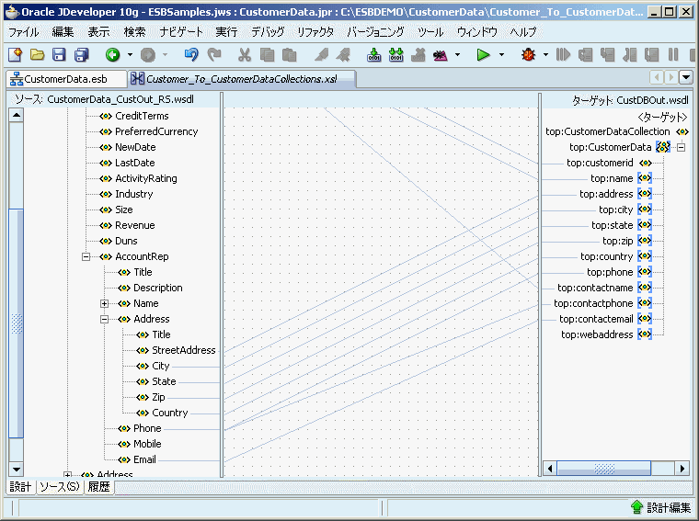Click the target pane horizontal scrollbar thumb
The height and width of the screenshot is (521, 699).
click(x=604, y=469)
